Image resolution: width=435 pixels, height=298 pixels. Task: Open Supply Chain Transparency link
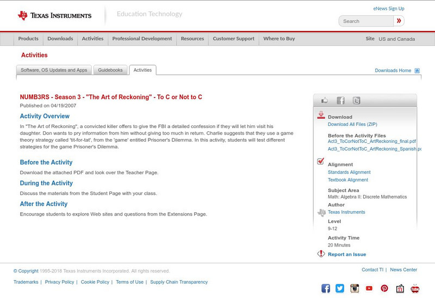pos(179,282)
